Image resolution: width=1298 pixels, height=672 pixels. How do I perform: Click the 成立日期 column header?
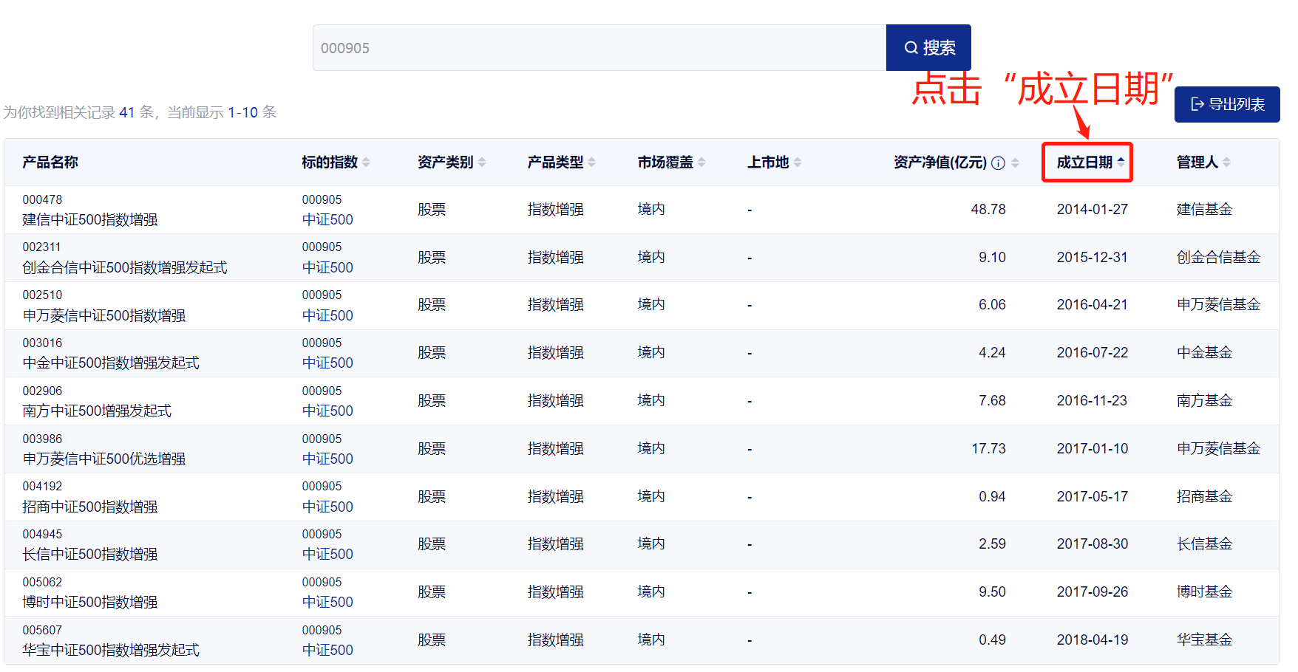pyautogui.click(x=1084, y=162)
